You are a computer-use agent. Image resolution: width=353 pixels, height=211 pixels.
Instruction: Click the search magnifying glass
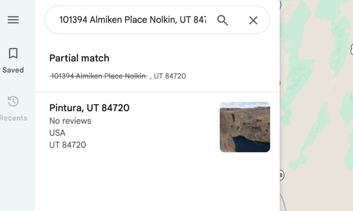coord(223,20)
